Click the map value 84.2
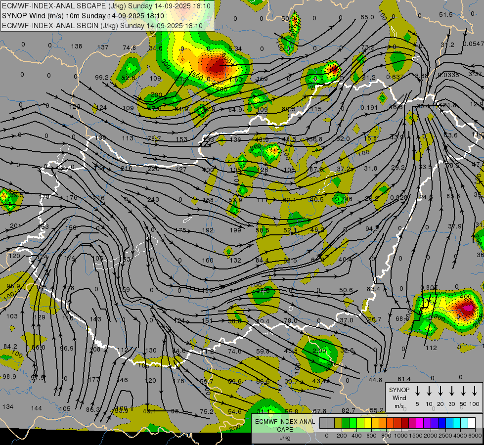Image resolution: width=484 pixels, height=445 pixels. (x=10, y=347)
